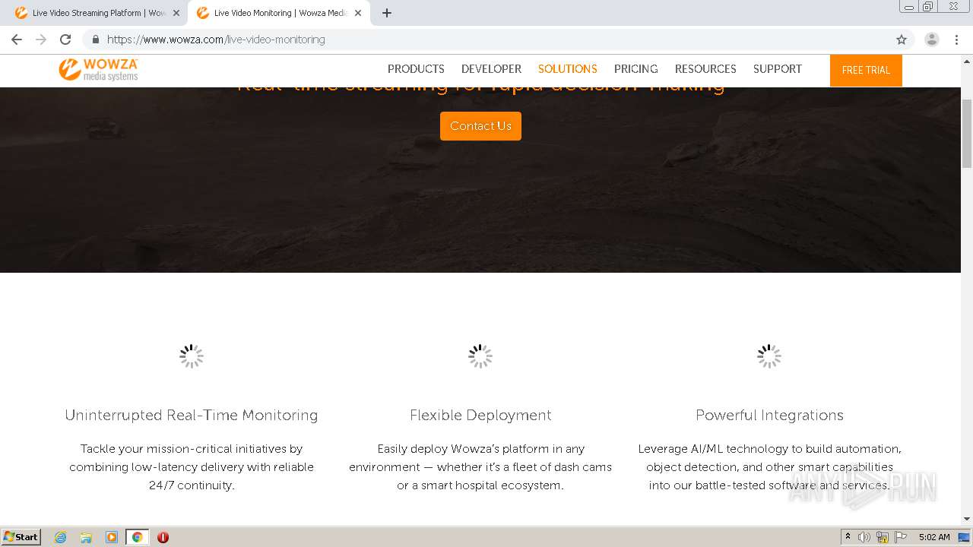
Task: Open the Windows Start menu
Action: point(21,537)
